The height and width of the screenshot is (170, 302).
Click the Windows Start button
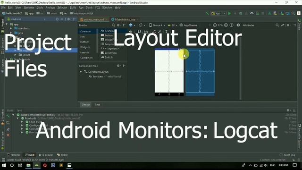[x=4, y=165]
